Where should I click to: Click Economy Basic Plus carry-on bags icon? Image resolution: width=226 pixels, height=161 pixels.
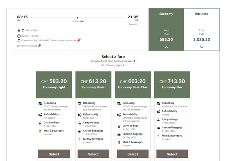pos(119,126)
